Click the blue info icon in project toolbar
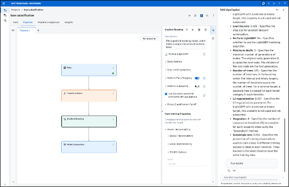289x187 pixels. click(201, 16)
